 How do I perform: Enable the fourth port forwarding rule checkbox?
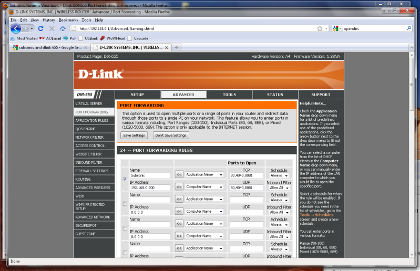click(125, 253)
